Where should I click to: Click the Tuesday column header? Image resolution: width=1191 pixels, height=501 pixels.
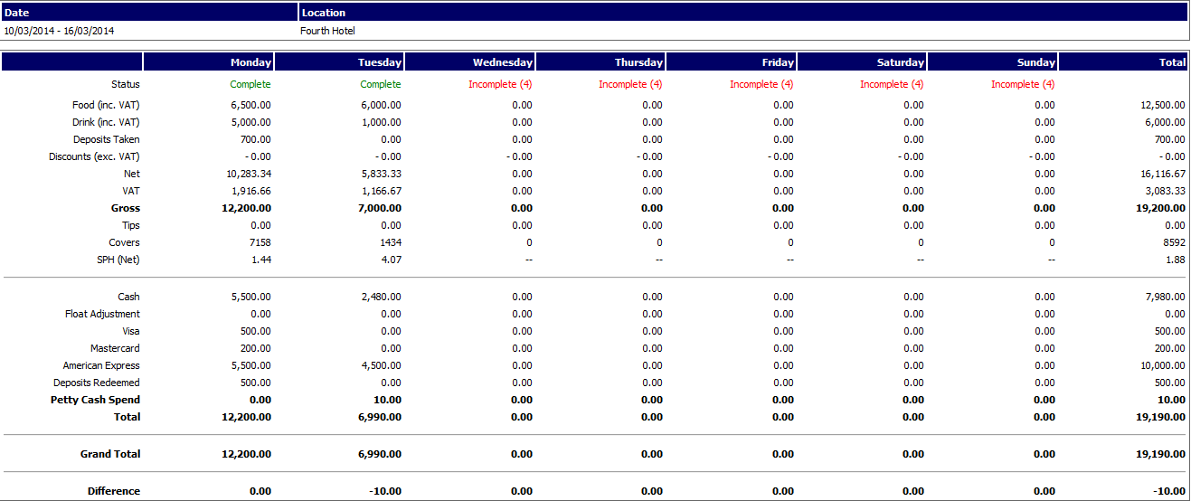coord(380,62)
